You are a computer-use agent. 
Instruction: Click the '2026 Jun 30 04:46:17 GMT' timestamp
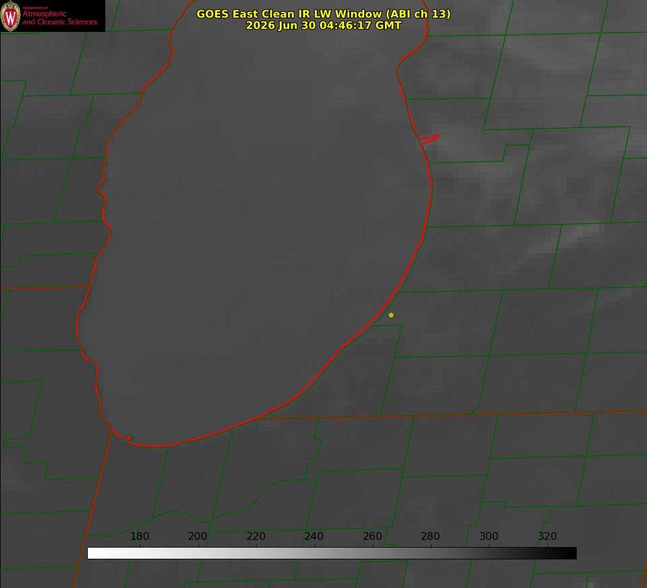[324, 25]
